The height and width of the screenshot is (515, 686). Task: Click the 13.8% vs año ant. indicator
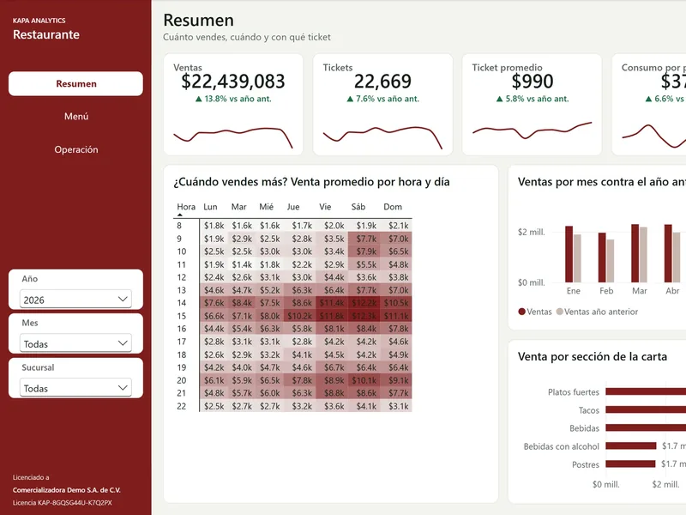click(233, 99)
